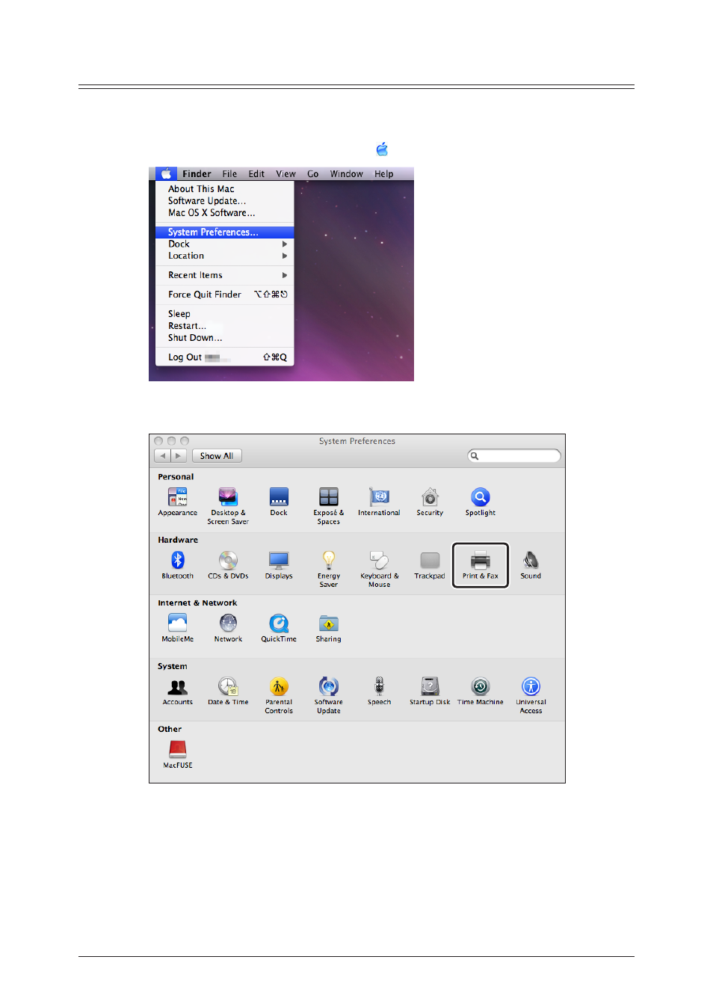Open the Sound preference pane
Screen dimensions: 713x1007
tap(531, 565)
